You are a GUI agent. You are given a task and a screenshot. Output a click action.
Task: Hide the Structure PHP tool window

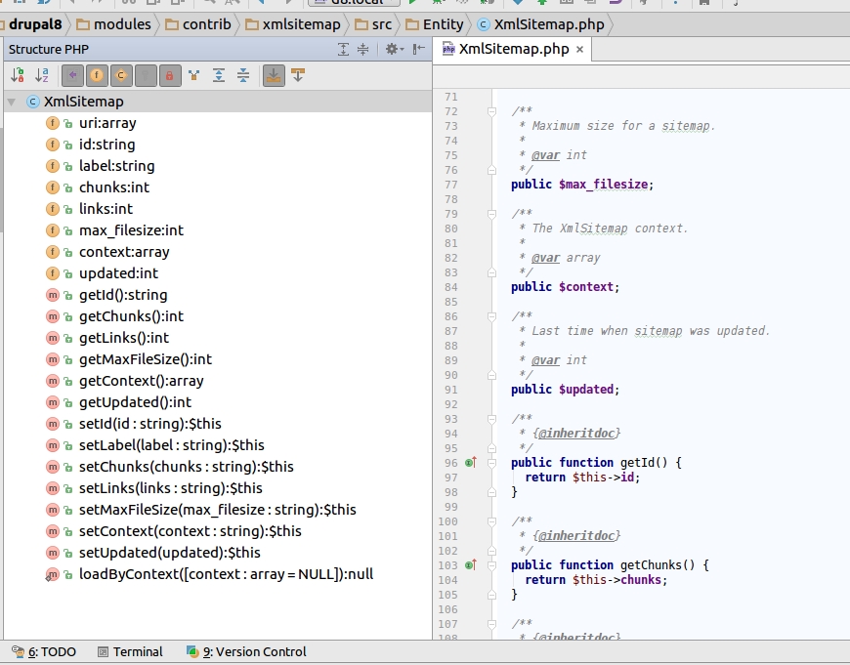418,50
